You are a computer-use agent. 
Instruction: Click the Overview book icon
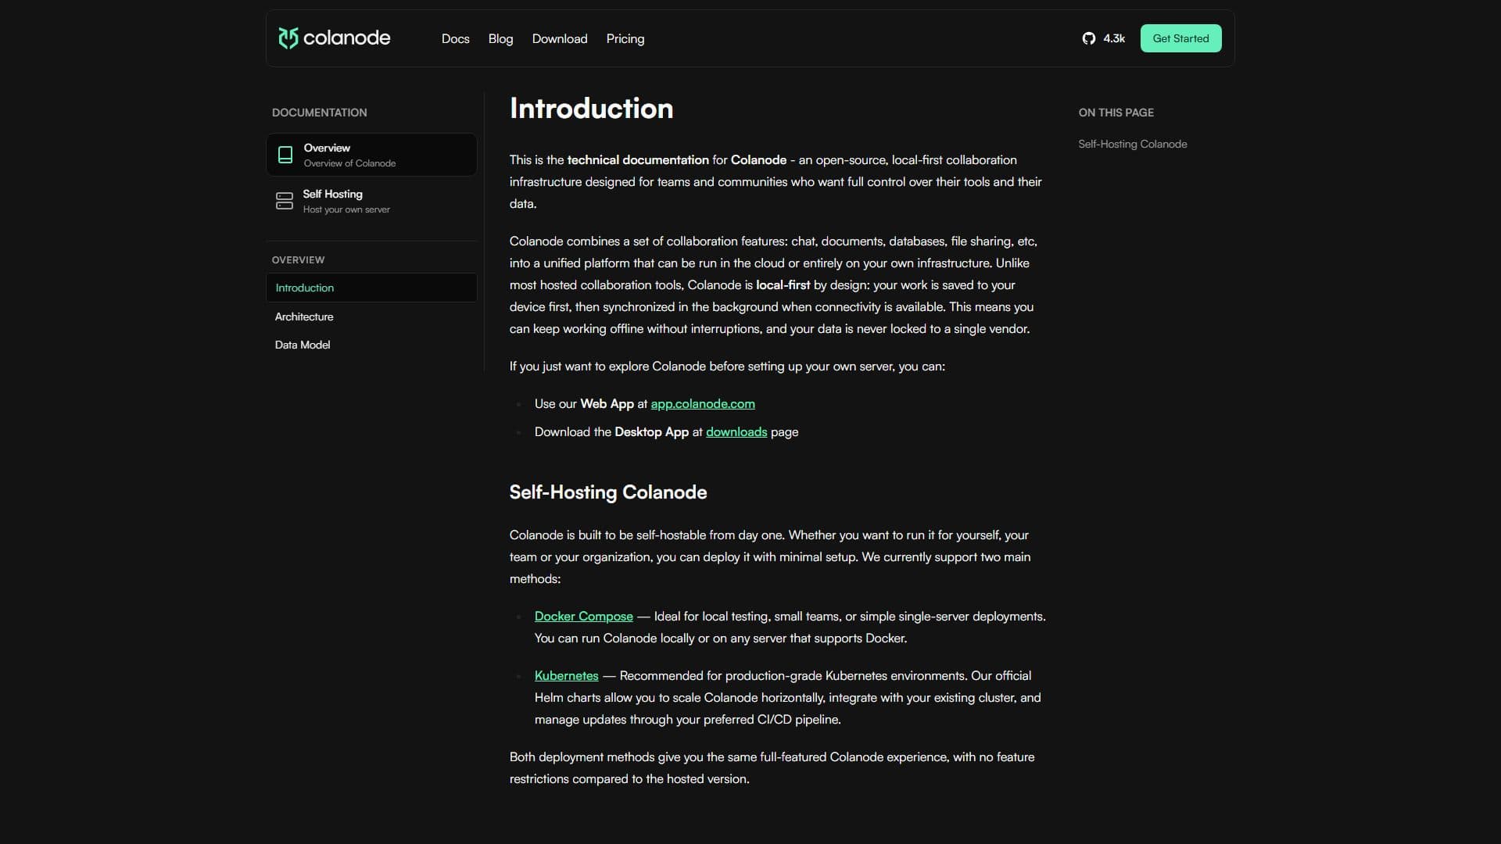(x=285, y=156)
